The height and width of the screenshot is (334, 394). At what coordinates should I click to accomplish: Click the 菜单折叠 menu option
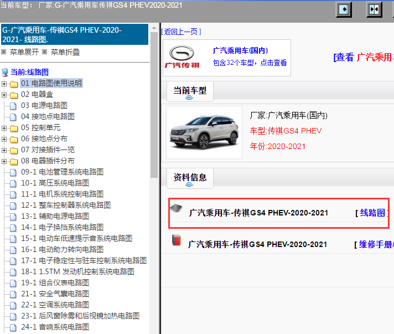pyautogui.click(x=65, y=52)
